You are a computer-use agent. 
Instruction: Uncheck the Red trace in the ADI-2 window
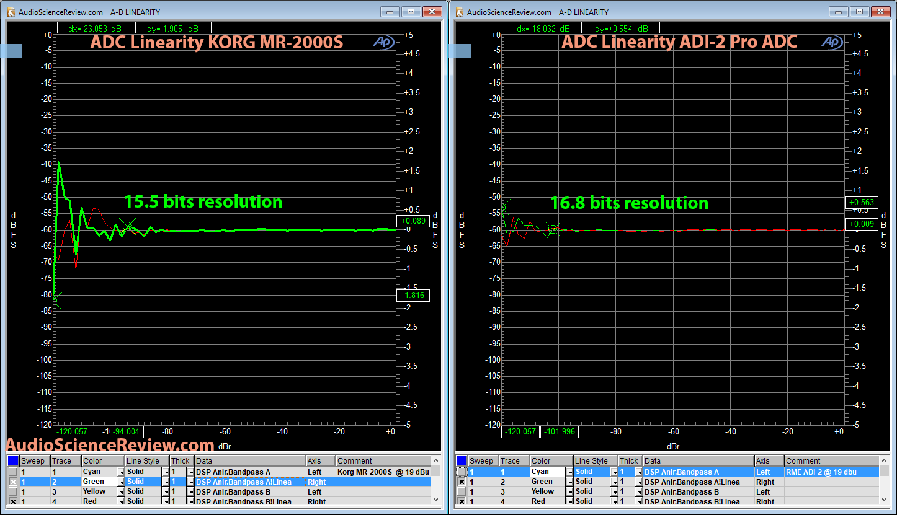pos(462,501)
